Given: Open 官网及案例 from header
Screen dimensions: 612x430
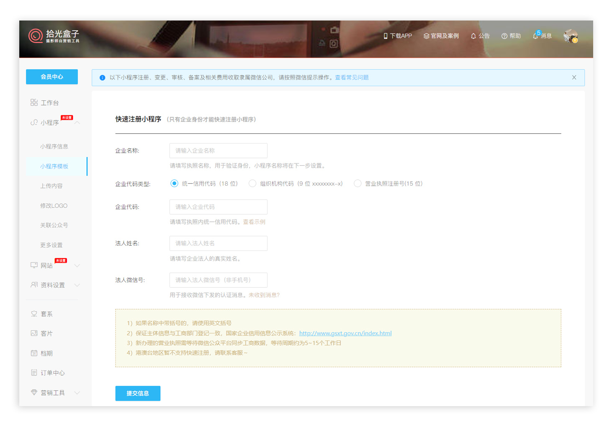Looking at the screenshot, I should 441,36.
